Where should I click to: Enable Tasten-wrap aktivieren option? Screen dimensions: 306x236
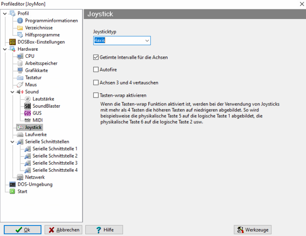[96, 95]
